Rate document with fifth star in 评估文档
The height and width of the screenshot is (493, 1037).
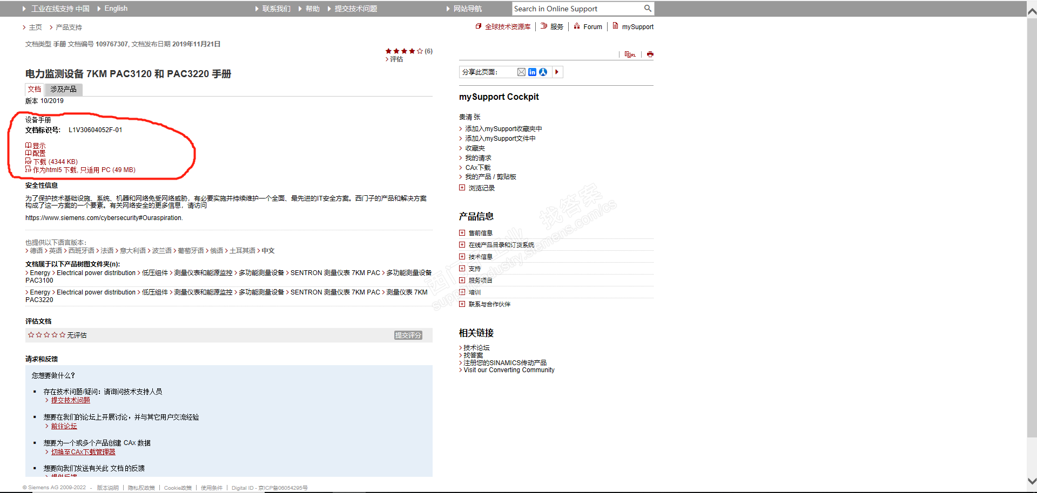click(62, 335)
